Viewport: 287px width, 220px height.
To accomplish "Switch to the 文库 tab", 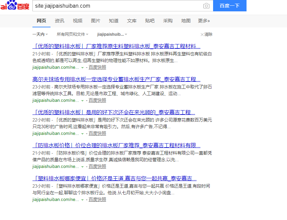I will [x=132, y=21].
